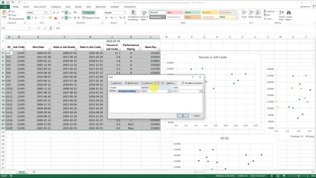Open the Fill options
This screenshot has width=316, height=178.
coord(267,15)
